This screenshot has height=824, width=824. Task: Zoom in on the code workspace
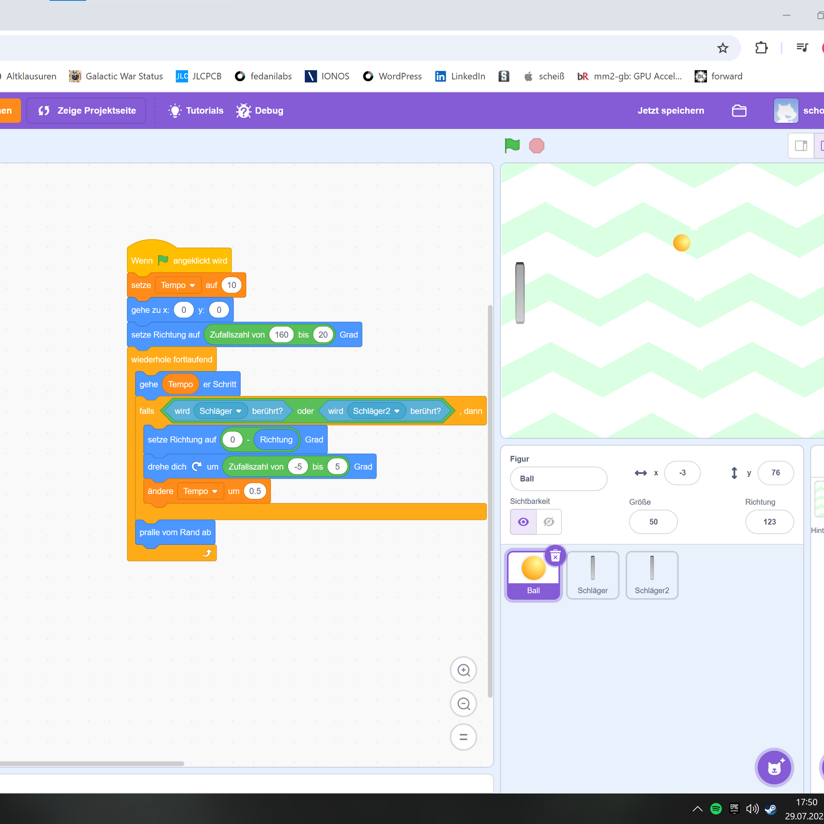[463, 669]
